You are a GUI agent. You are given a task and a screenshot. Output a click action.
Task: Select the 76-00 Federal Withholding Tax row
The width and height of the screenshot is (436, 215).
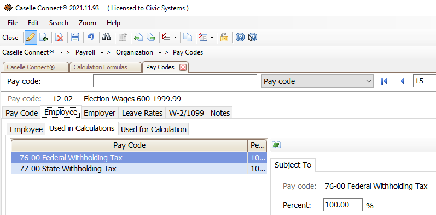point(139,158)
